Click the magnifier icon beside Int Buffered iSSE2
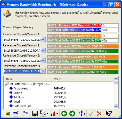Screen dimensions: 122x119 [x=7, y=84]
